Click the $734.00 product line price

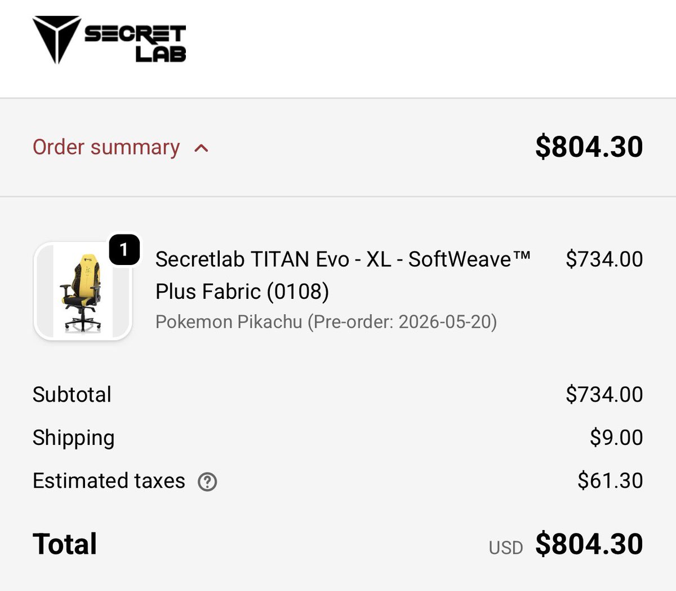(604, 259)
